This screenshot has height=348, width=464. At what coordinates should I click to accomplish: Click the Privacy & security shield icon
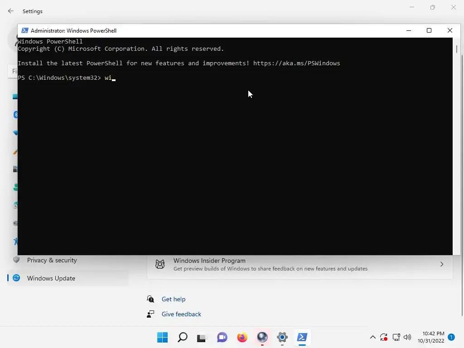pyautogui.click(x=16, y=260)
